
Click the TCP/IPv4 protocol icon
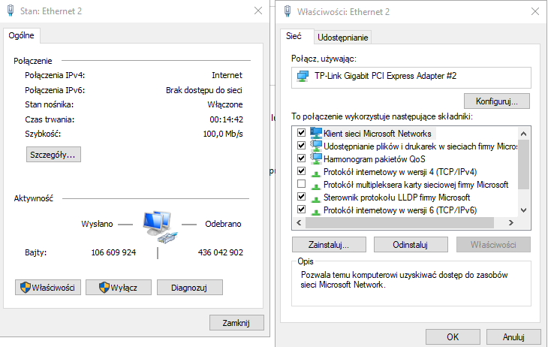[x=315, y=172]
